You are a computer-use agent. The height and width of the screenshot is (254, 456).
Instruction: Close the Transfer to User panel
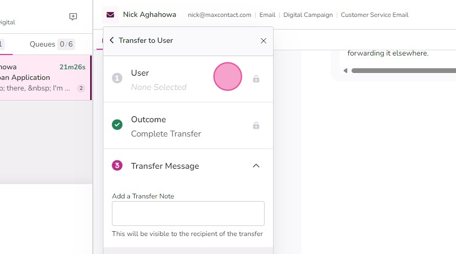pos(264,41)
